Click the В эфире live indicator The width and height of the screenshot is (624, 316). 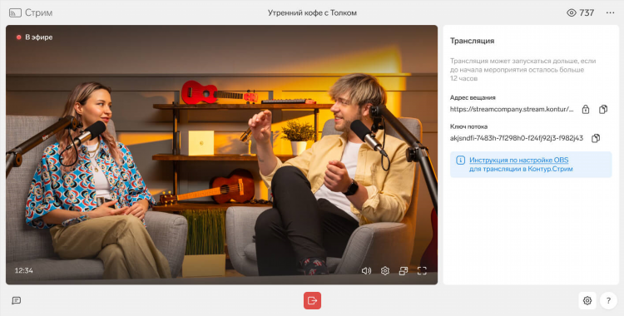pos(35,37)
